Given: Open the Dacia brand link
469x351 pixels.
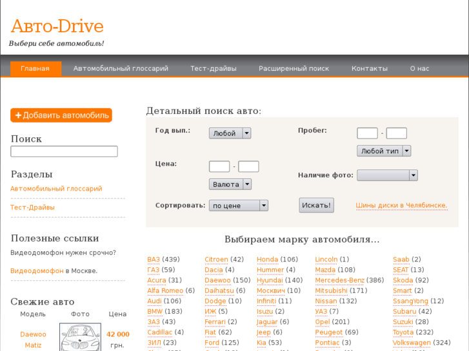Looking at the screenshot, I should click(214, 270).
